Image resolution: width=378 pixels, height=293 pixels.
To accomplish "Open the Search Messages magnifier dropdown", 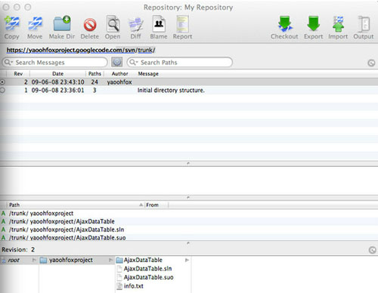I will (x=8, y=62).
